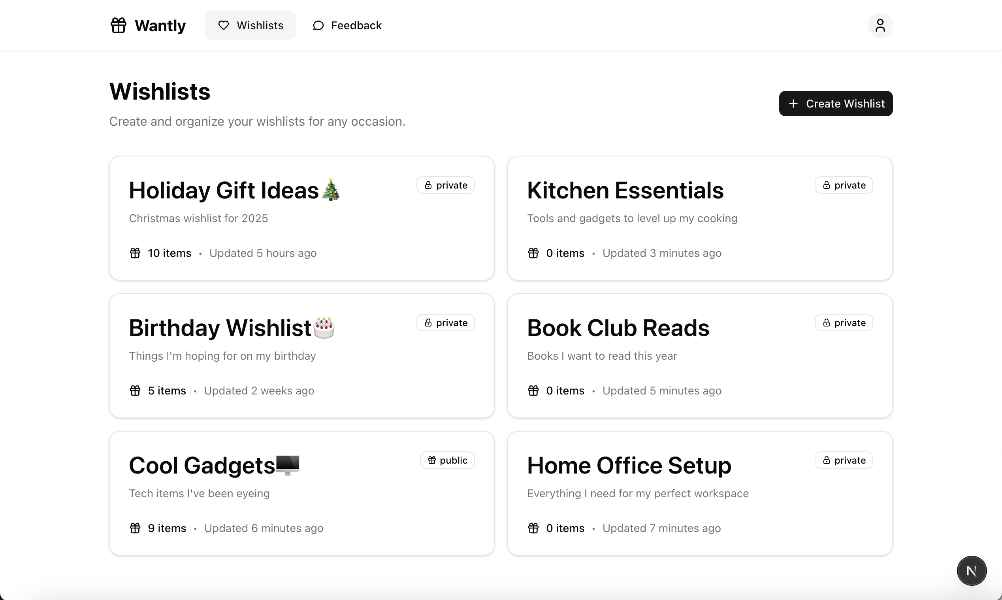The width and height of the screenshot is (1002, 600).
Task: Open the Feedback menu item
Action: (347, 25)
